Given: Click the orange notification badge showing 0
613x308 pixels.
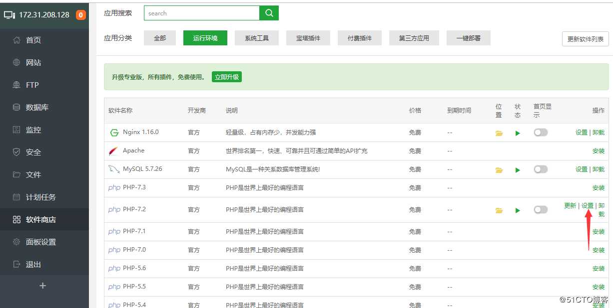Looking at the screenshot, I should point(80,15).
